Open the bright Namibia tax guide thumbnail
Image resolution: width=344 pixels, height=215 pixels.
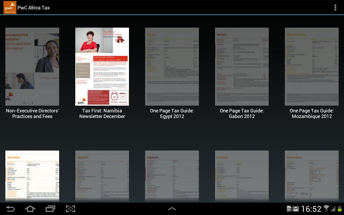click(32, 176)
